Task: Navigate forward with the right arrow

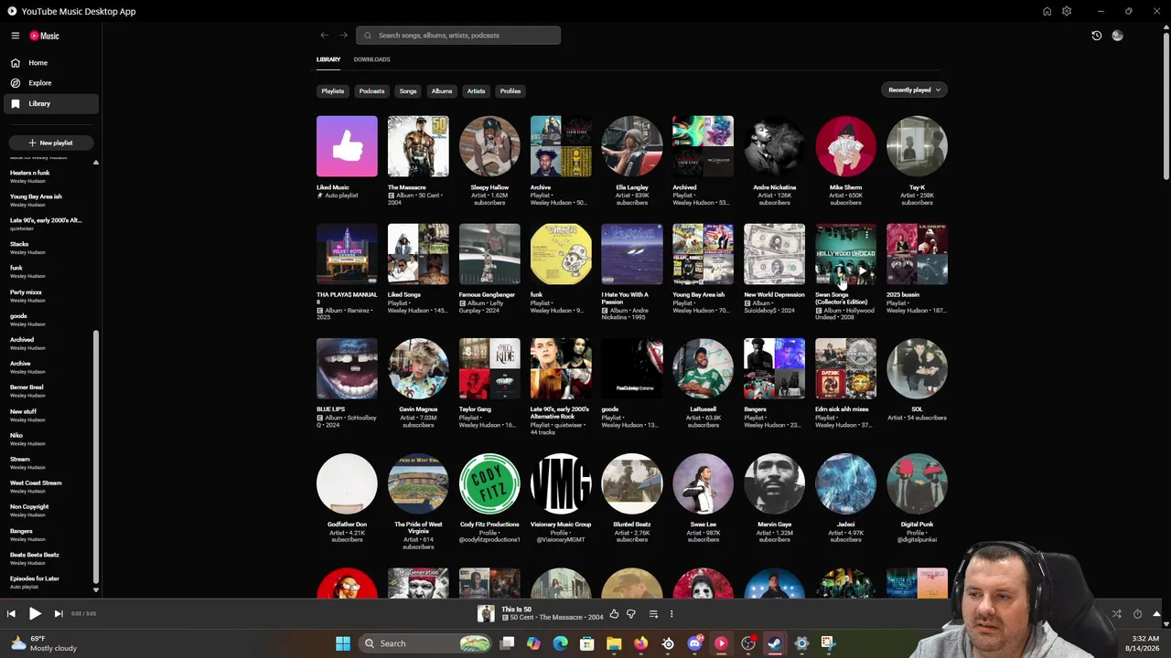Action: click(x=343, y=36)
